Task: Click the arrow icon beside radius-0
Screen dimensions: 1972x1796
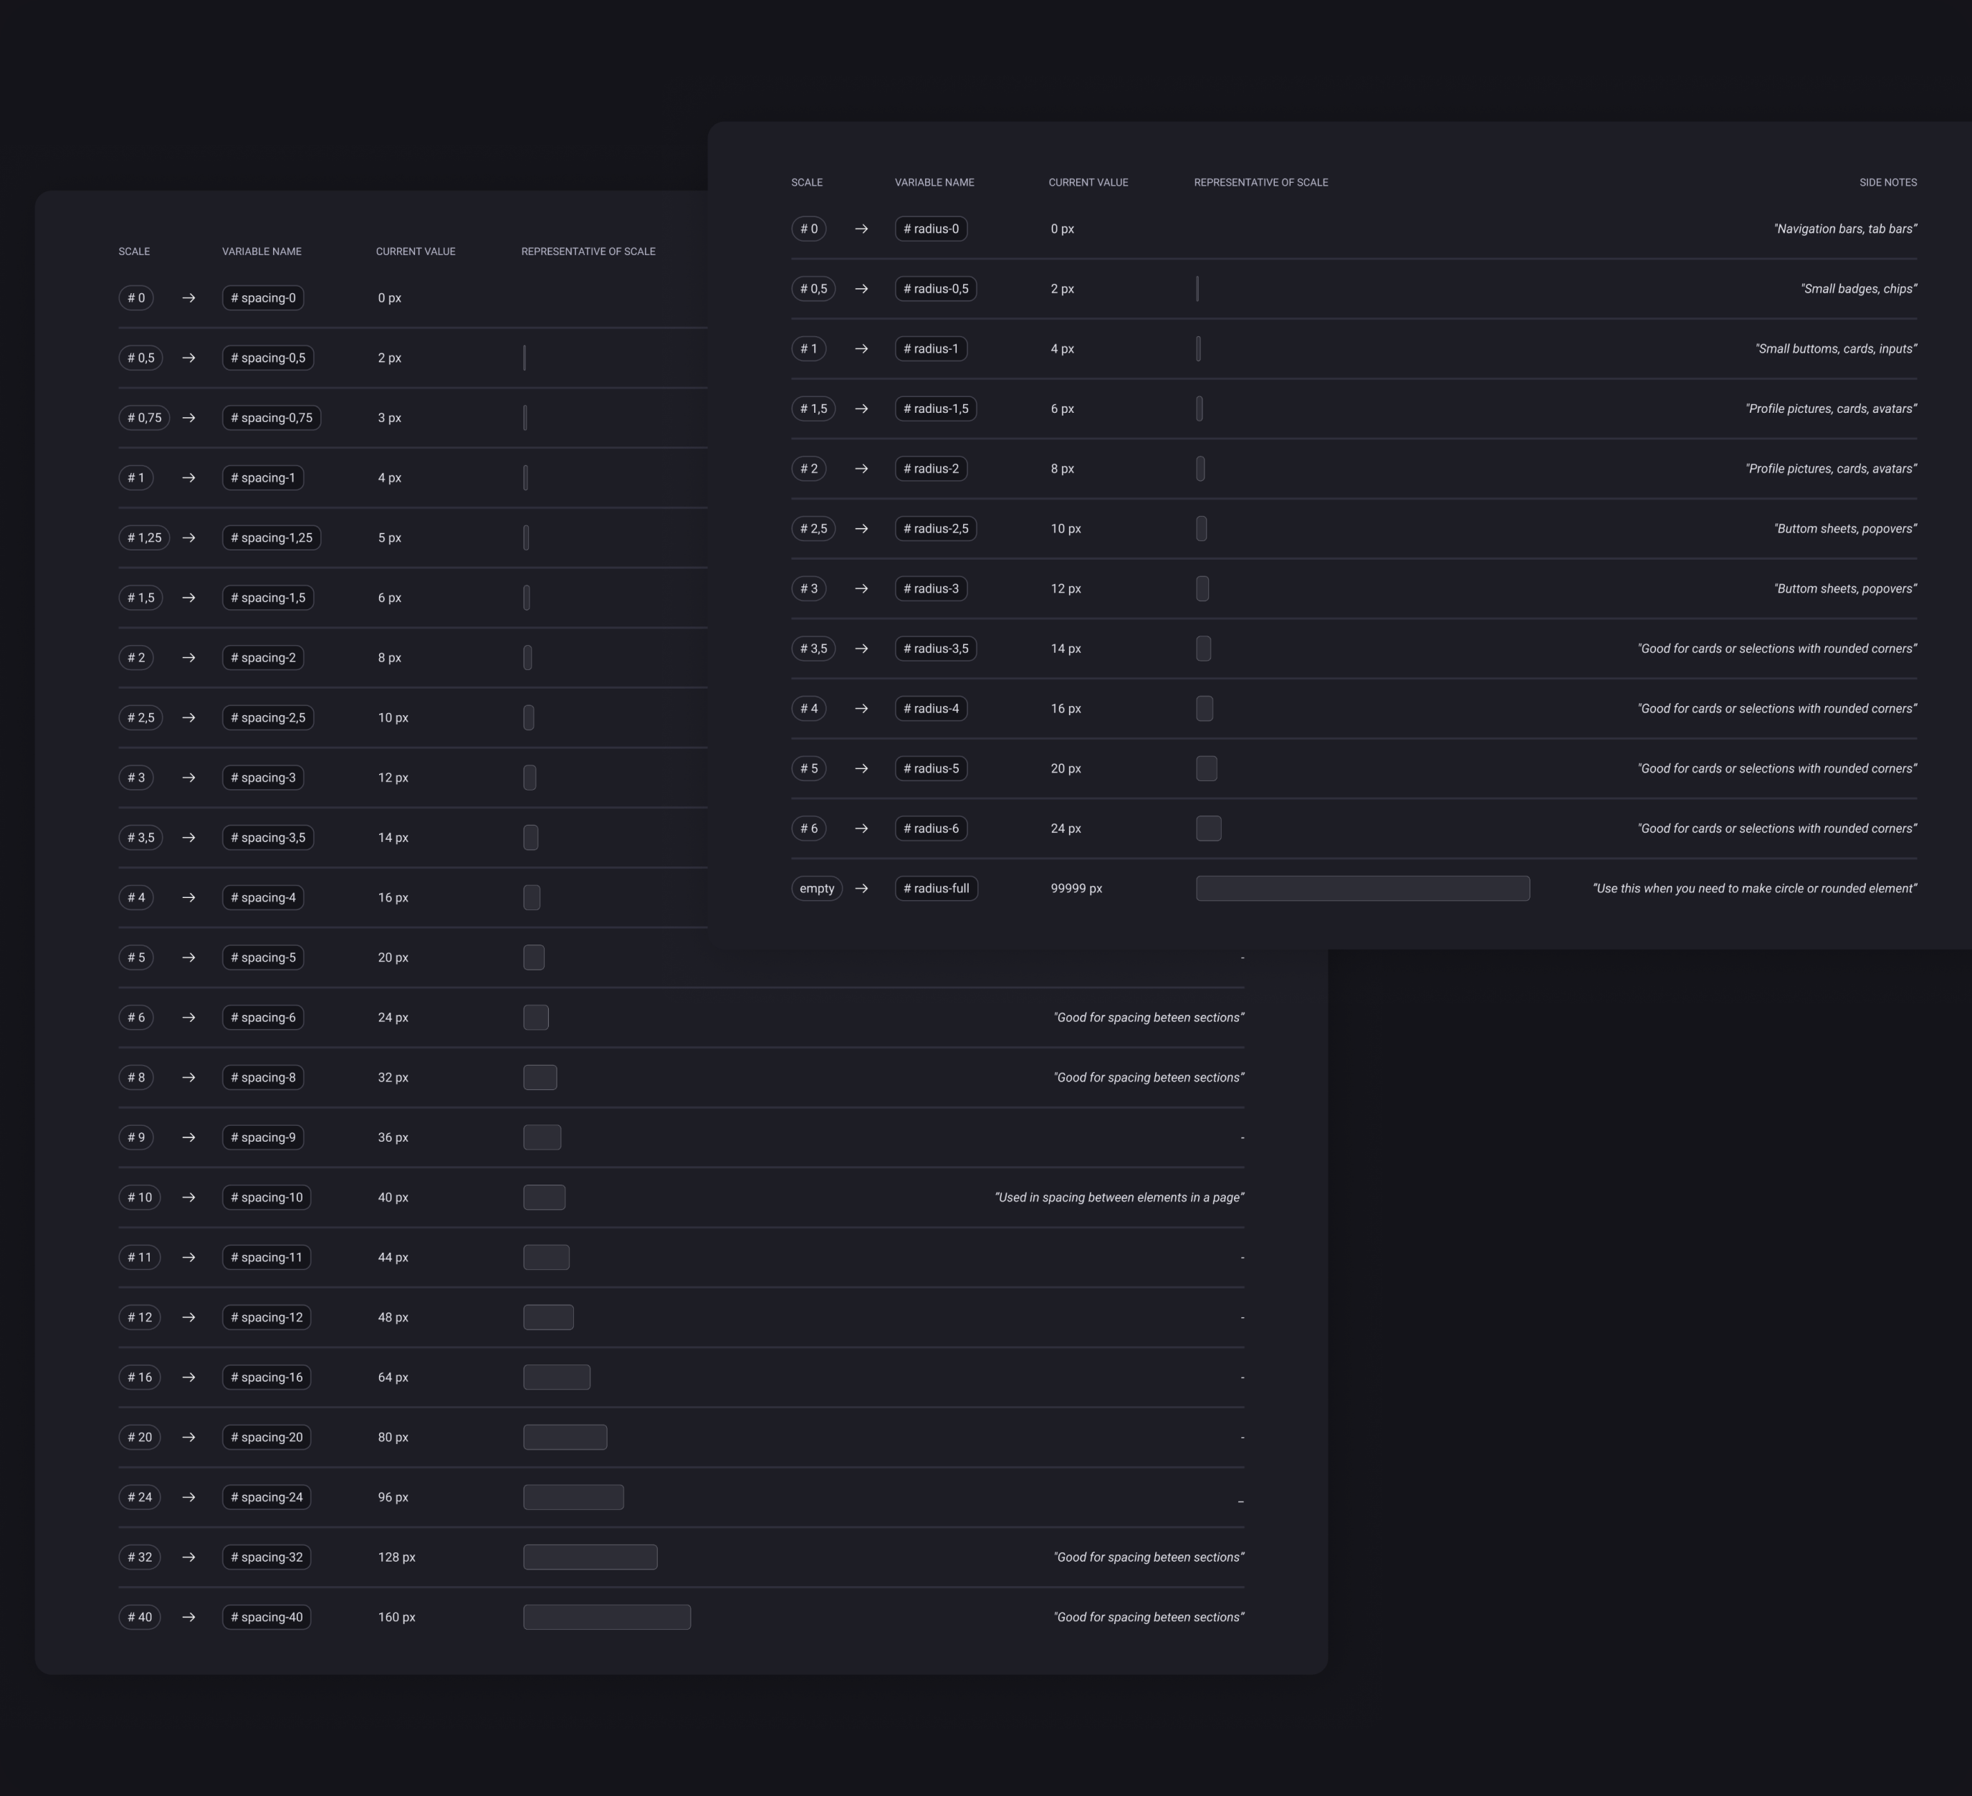Action: tap(862, 229)
